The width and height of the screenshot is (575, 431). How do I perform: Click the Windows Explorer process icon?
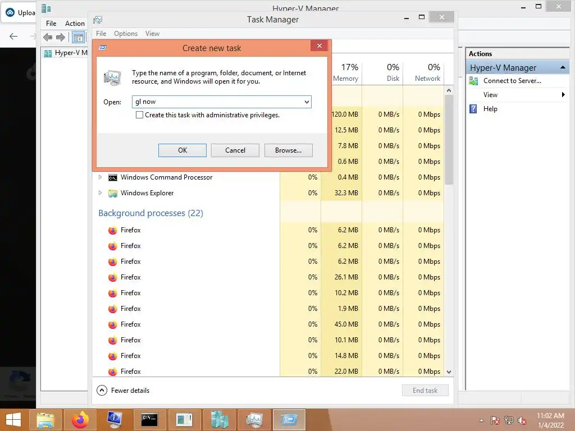(112, 193)
